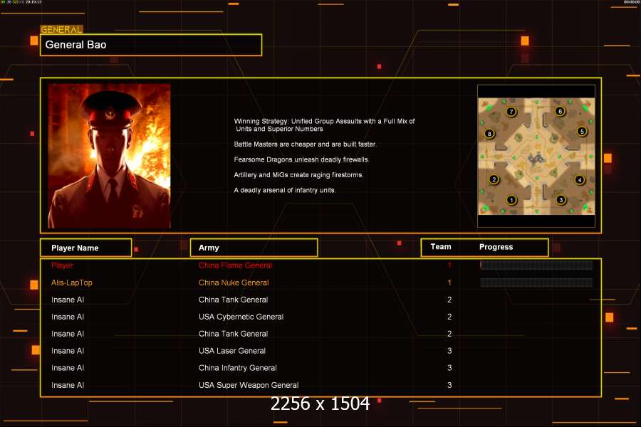The height and width of the screenshot is (427, 641).
Task: Select start position 6 marker on minimap
Action: coord(560,111)
